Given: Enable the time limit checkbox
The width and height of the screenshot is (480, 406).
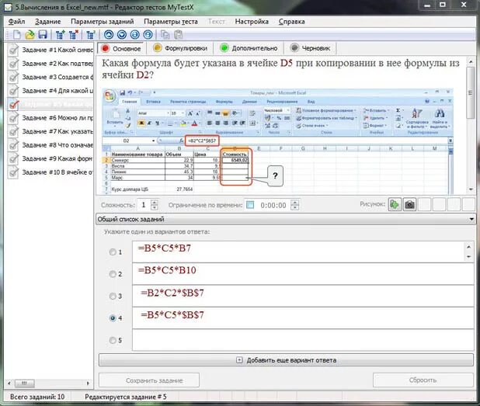Looking at the screenshot, I should coord(250,205).
